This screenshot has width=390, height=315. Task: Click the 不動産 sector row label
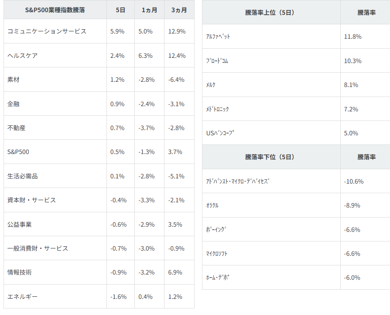click(x=17, y=128)
